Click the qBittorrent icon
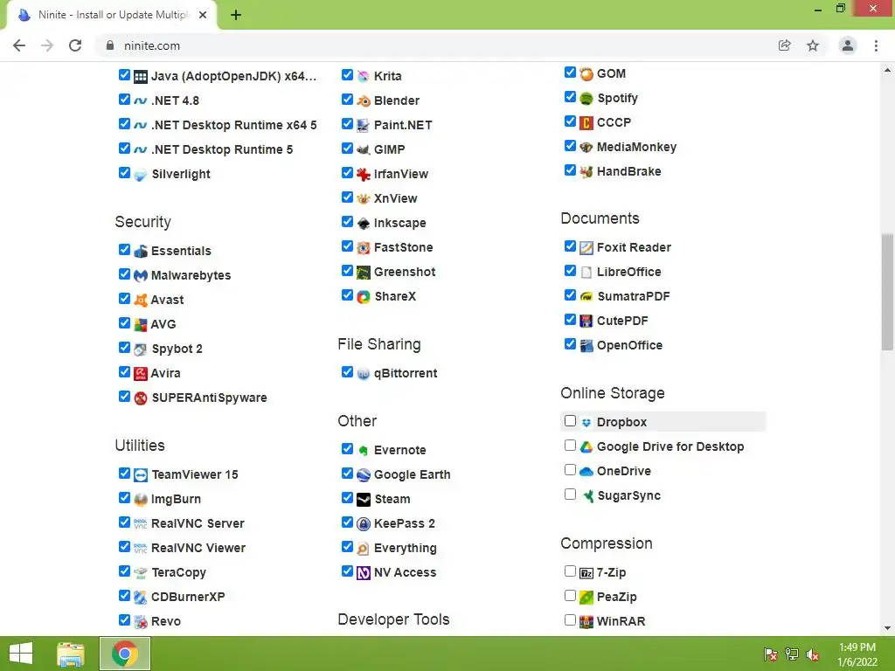This screenshot has height=671, width=895. [363, 374]
